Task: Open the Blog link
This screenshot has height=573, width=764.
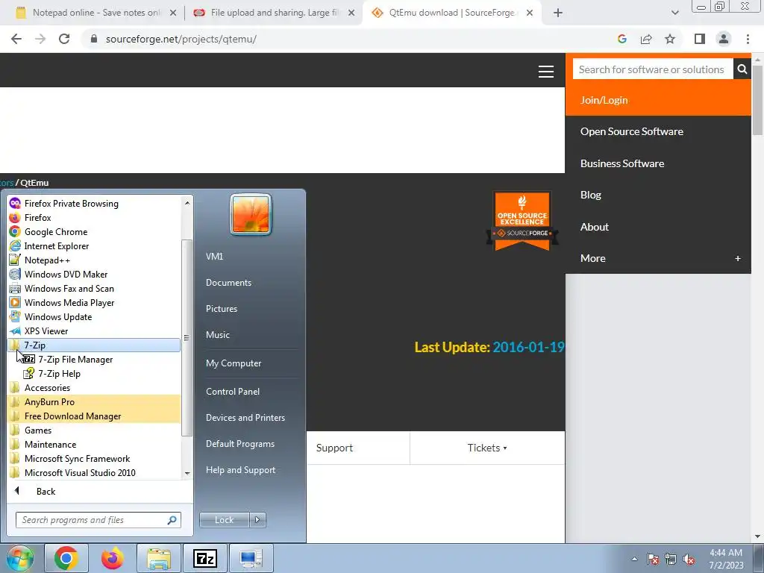Action: tap(591, 195)
